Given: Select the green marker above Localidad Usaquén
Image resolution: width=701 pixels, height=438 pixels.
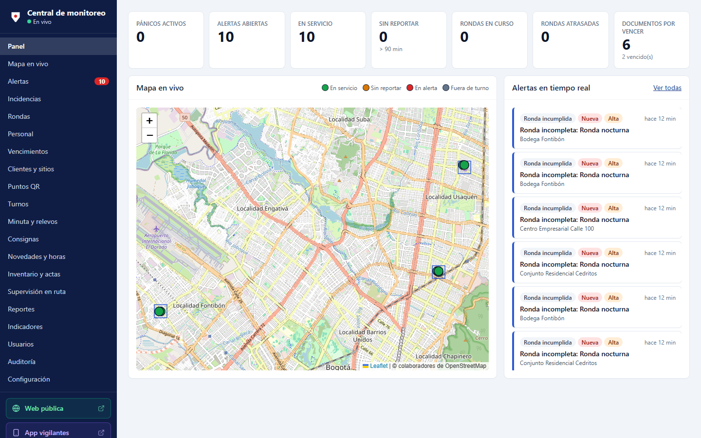Looking at the screenshot, I should [x=464, y=165].
